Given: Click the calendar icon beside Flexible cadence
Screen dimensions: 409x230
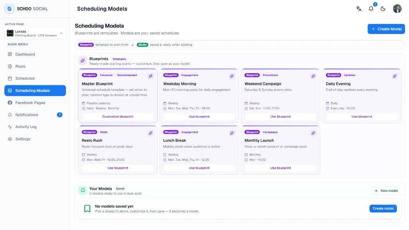Looking at the screenshot, I should (83, 103).
